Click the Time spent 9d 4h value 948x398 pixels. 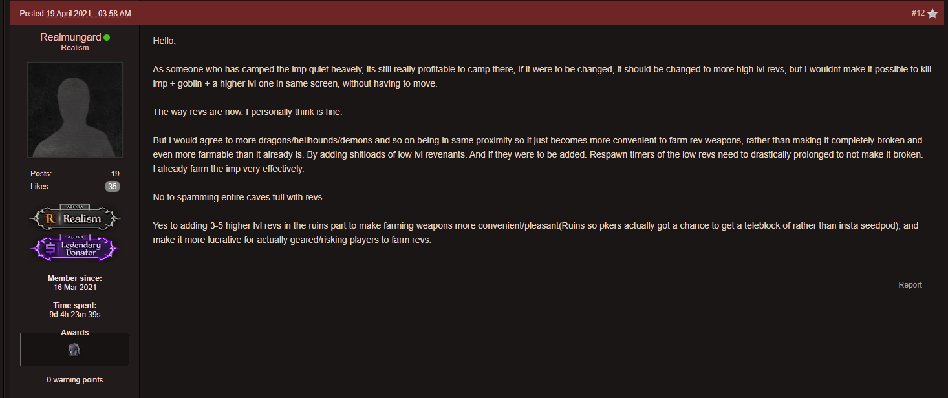[75, 315]
